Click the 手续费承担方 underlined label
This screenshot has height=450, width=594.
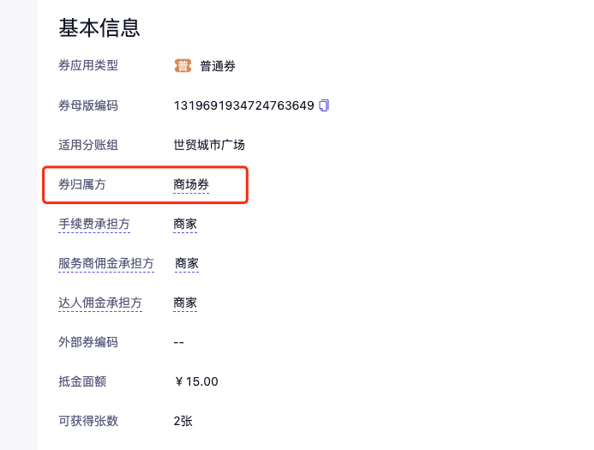94,224
